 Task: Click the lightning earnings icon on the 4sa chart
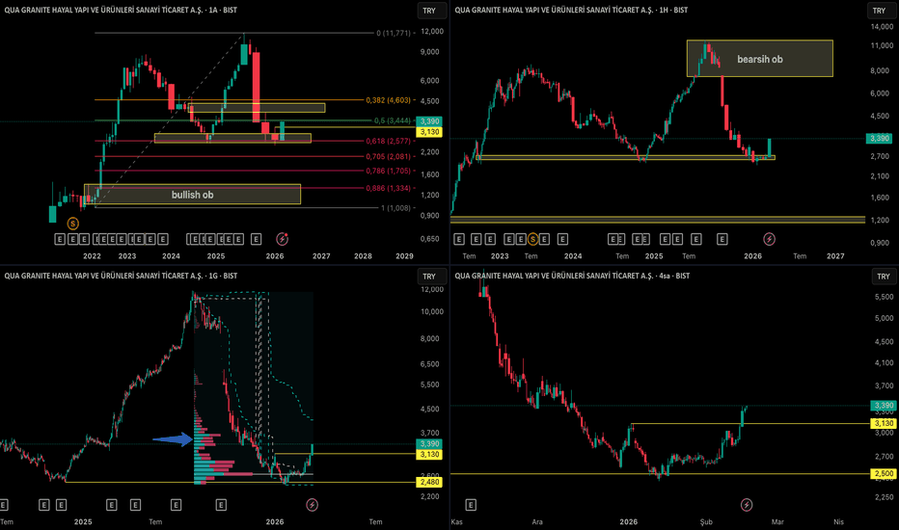[747, 505]
